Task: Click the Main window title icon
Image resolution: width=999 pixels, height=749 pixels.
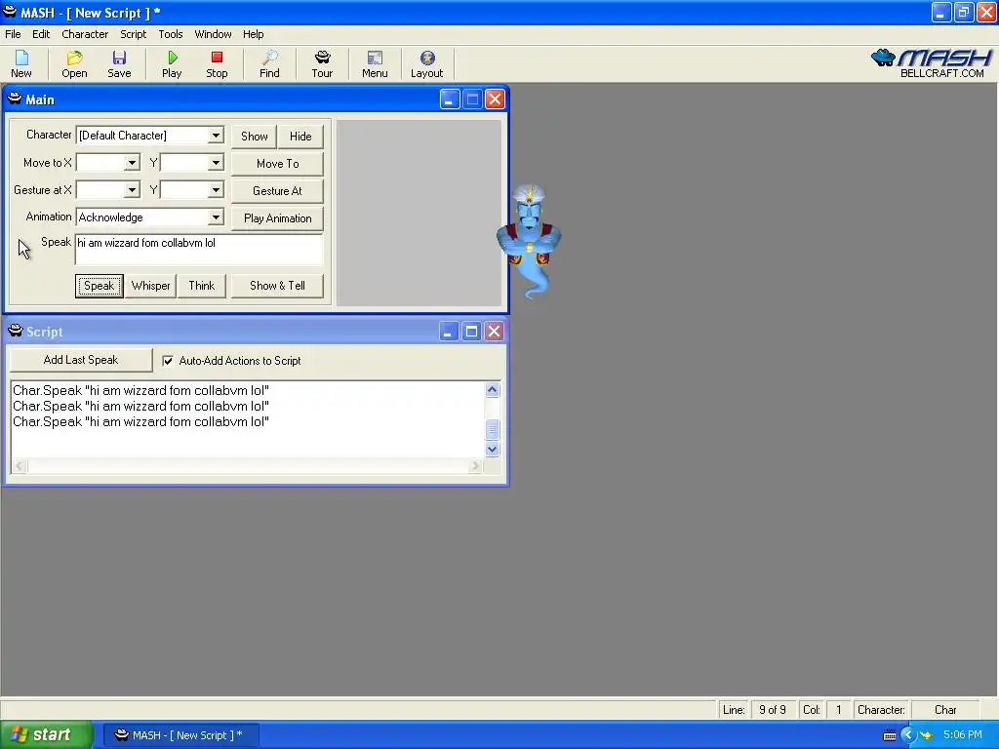Action: tap(15, 99)
